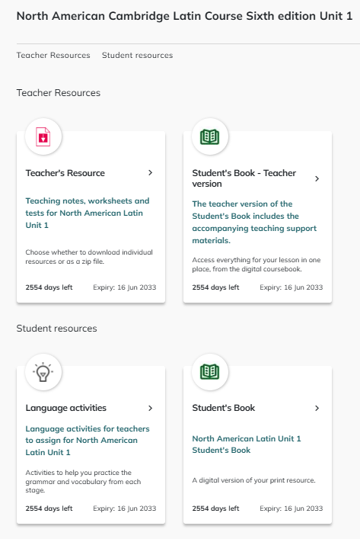Click the page heading North American Cambridge Latin Course
This screenshot has height=539, width=360.
[x=184, y=16]
